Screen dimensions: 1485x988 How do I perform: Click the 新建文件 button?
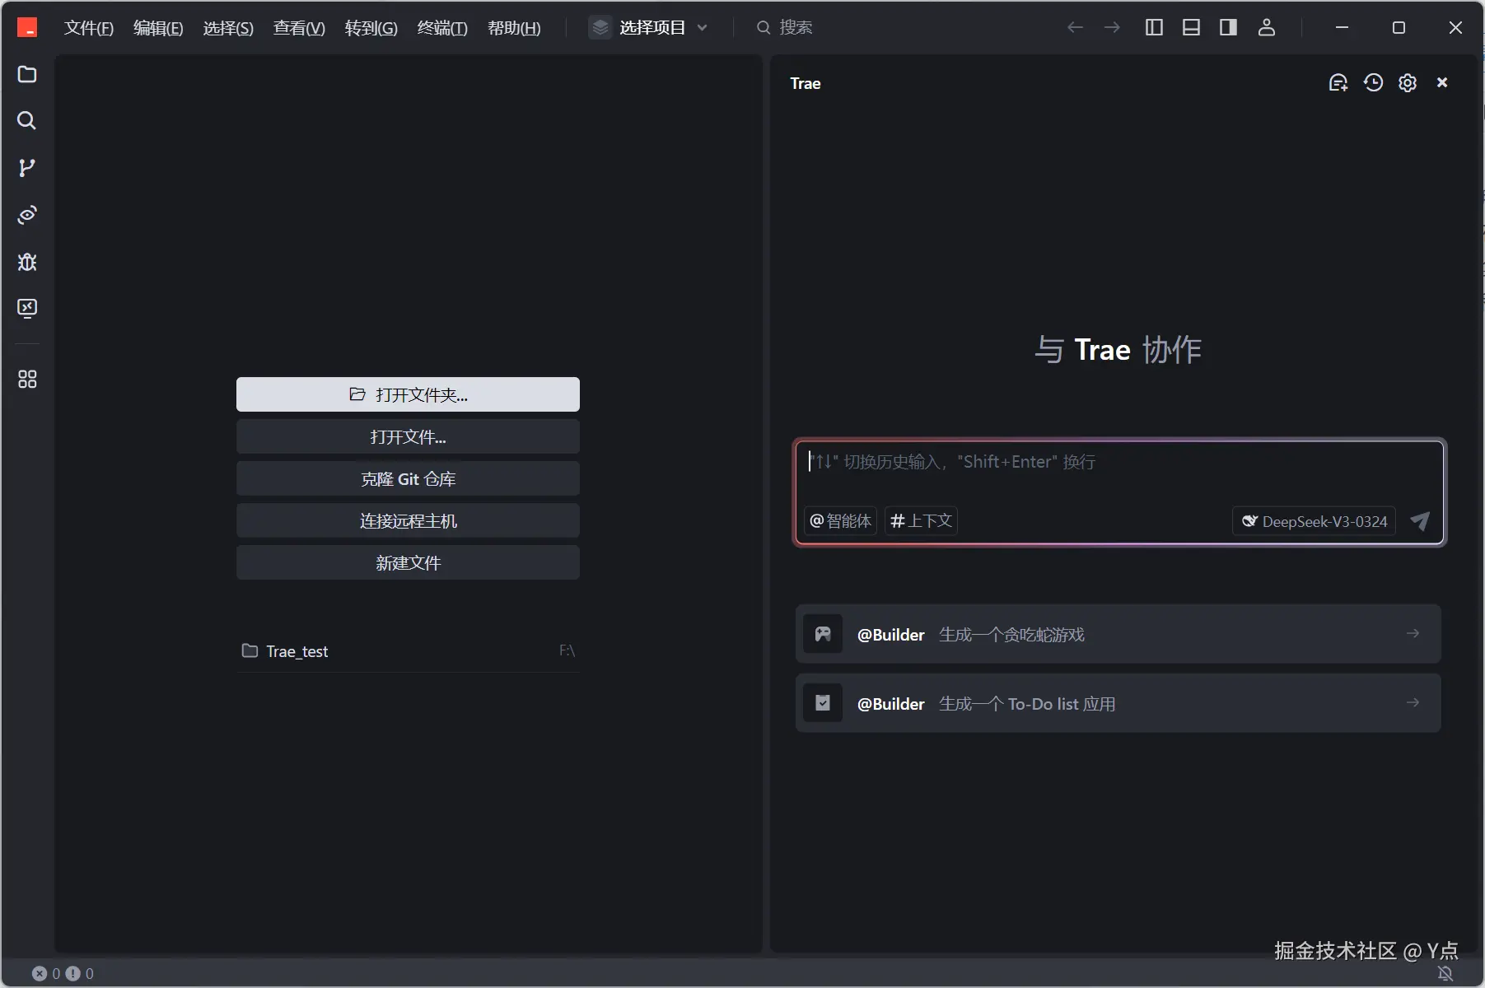(x=408, y=562)
